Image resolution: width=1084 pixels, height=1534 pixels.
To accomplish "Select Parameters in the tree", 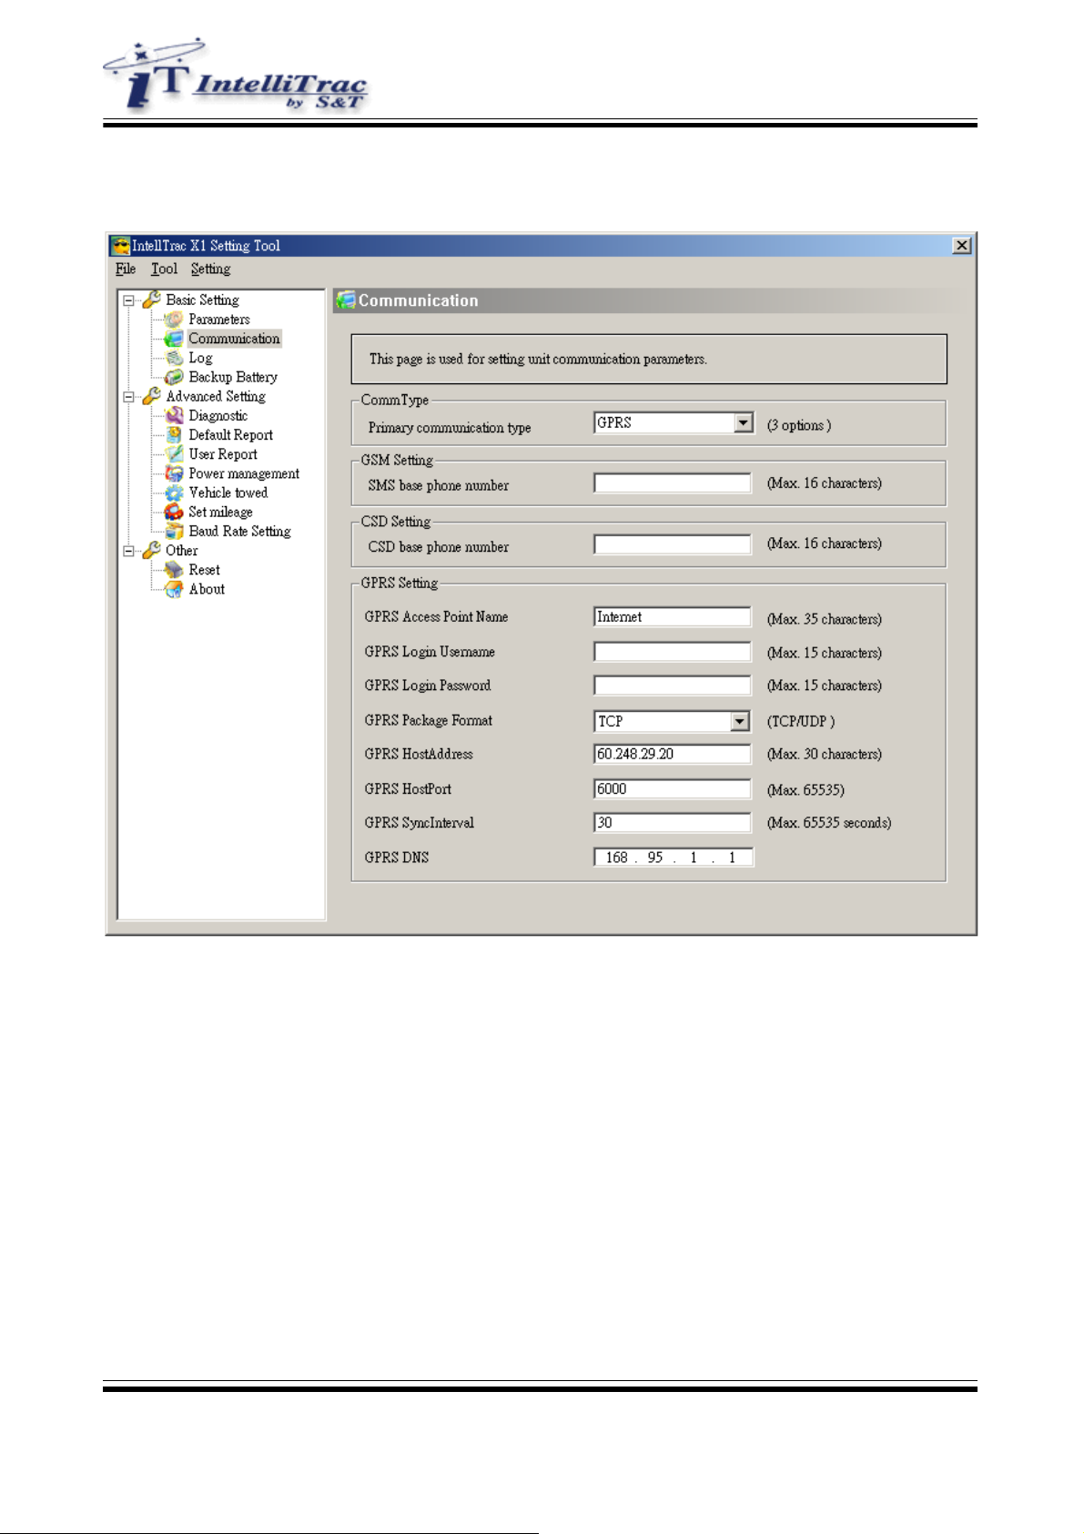I will (x=219, y=320).
